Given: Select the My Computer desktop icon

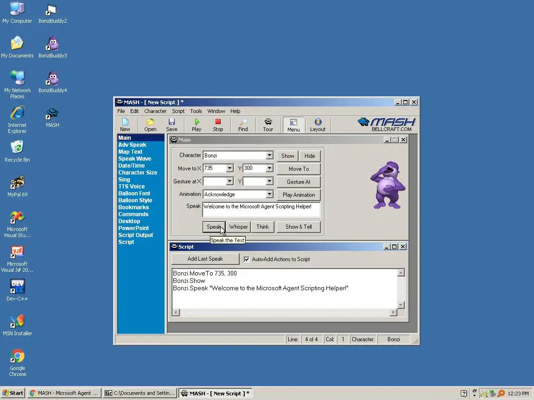Looking at the screenshot, I should (17, 13).
